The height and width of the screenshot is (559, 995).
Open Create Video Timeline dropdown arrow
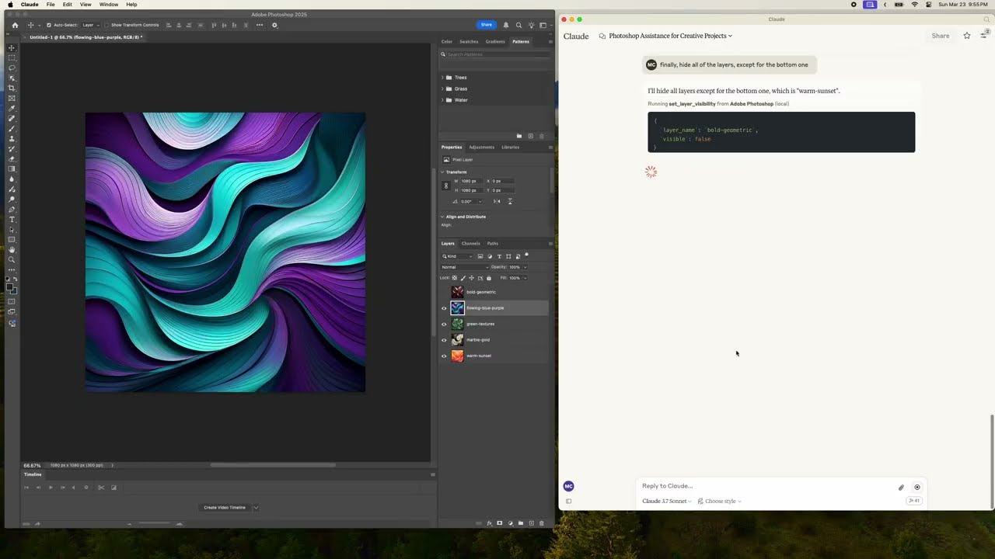pos(256,508)
